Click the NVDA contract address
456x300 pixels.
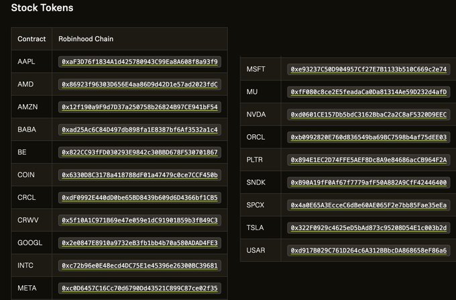click(x=369, y=115)
